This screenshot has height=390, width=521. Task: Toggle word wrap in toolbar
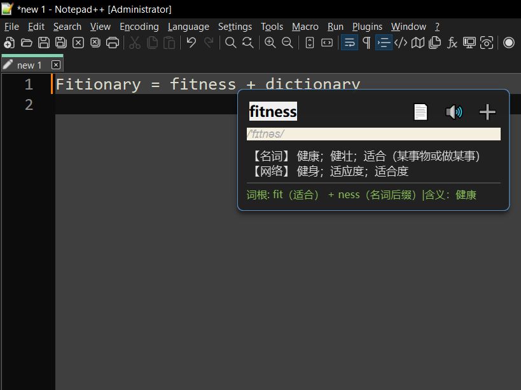click(x=349, y=43)
